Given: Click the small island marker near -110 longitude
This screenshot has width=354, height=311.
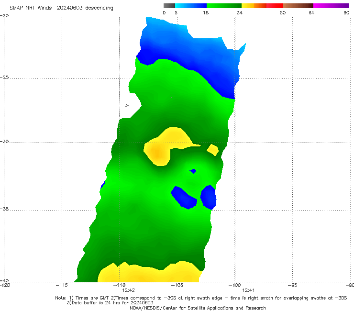Looking at the screenshot, I should 127,105.
